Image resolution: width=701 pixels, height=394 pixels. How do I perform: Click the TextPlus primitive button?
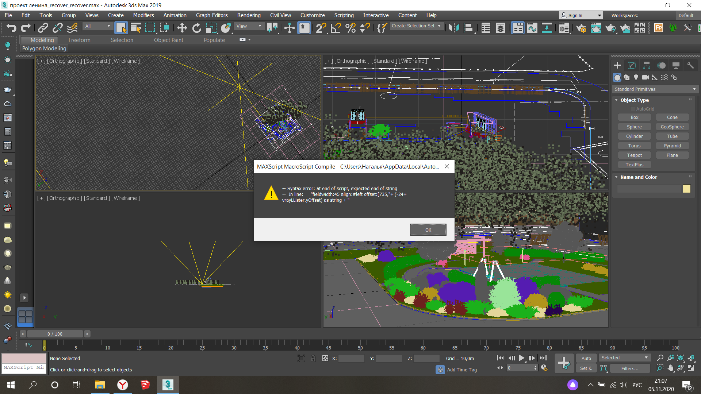[634, 165]
